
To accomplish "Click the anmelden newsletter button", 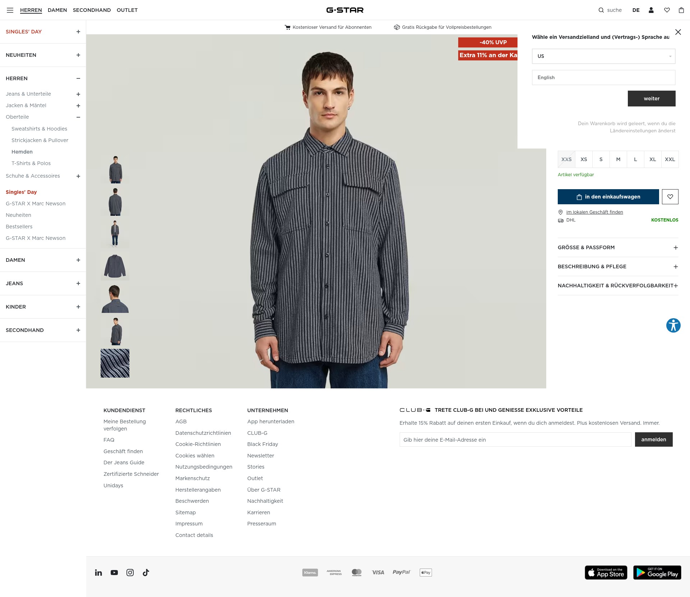I will point(653,439).
